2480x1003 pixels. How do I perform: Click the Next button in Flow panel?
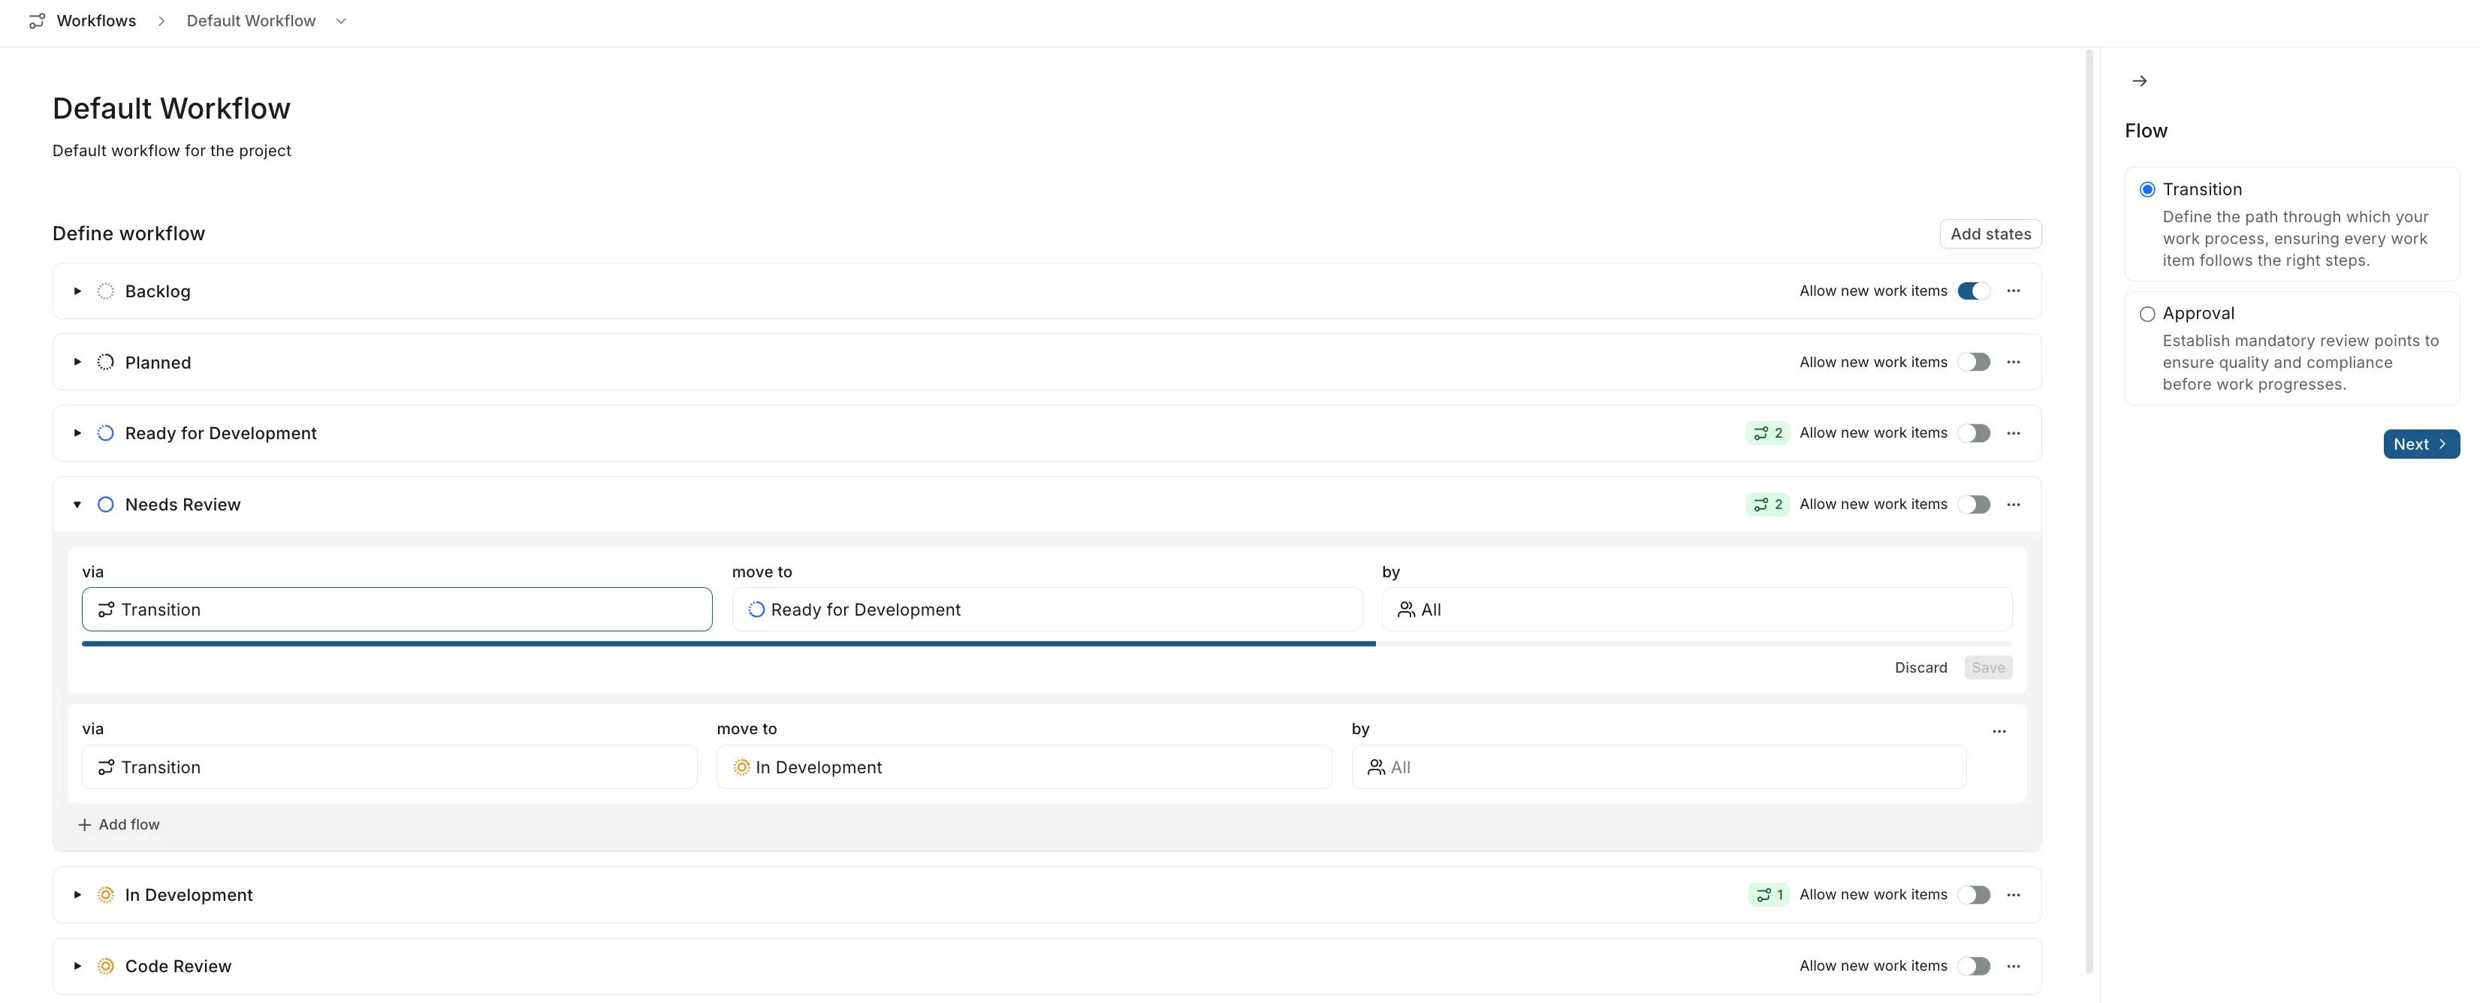pyautogui.click(x=2421, y=444)
